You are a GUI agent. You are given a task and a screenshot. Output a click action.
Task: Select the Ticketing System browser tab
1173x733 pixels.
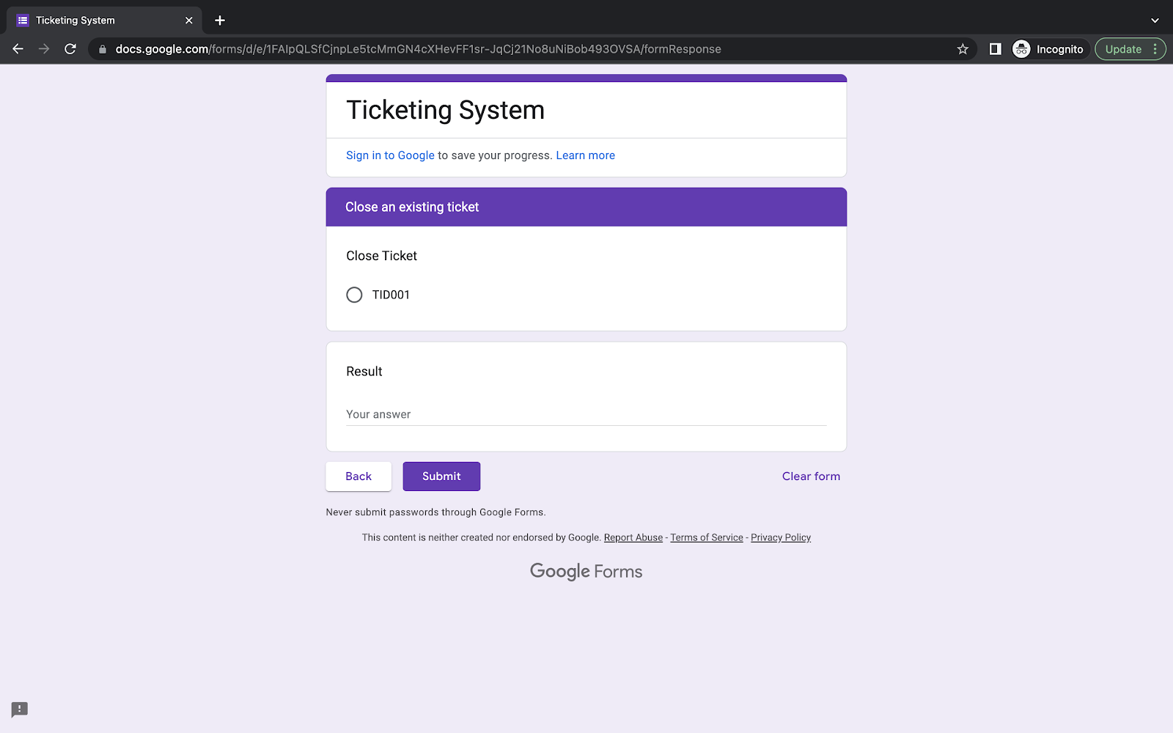pyautogui.click(x=105, y=21)
